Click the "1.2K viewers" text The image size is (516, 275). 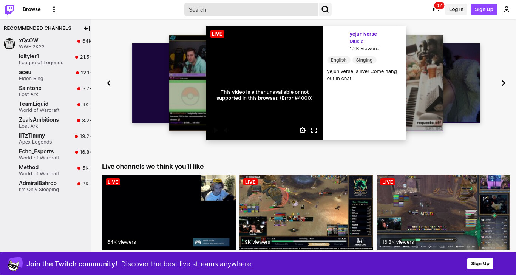[364, 49]
